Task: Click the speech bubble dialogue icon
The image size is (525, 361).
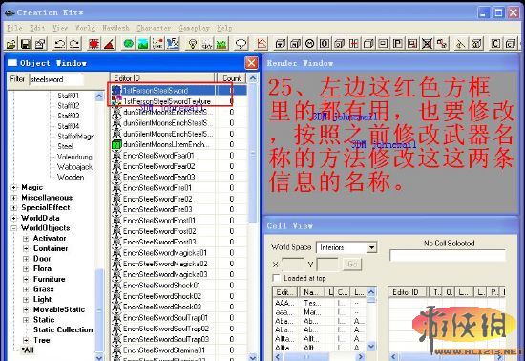Action: point(241,44)
